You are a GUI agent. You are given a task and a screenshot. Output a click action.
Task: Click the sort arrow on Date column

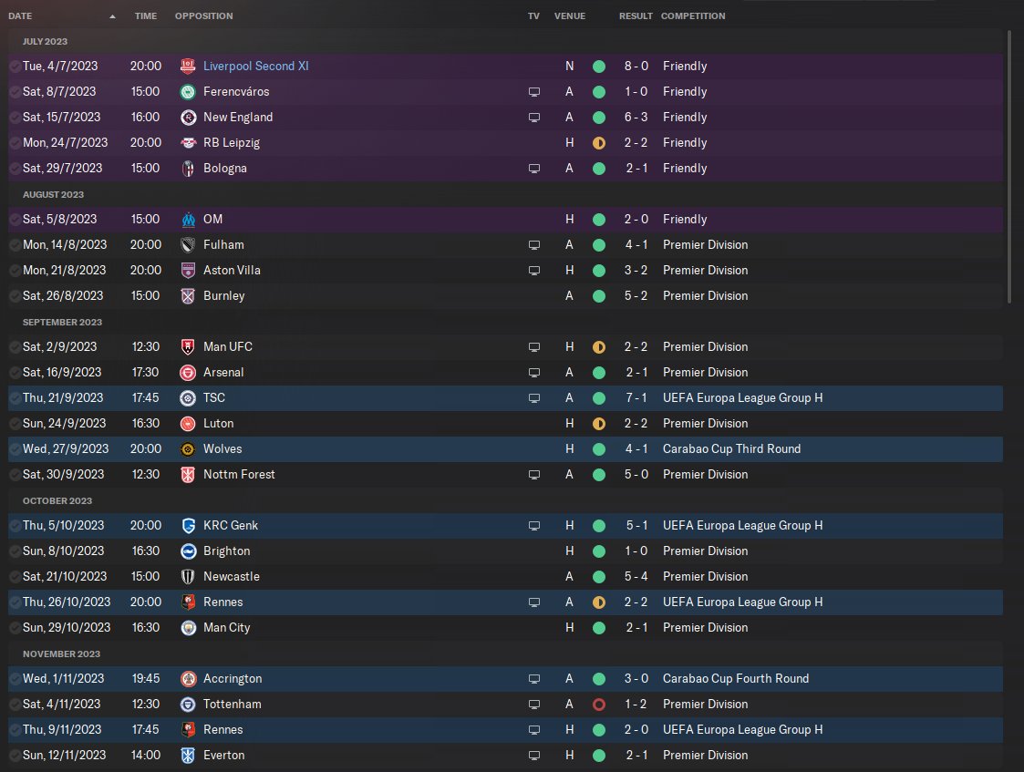(112, 16)
